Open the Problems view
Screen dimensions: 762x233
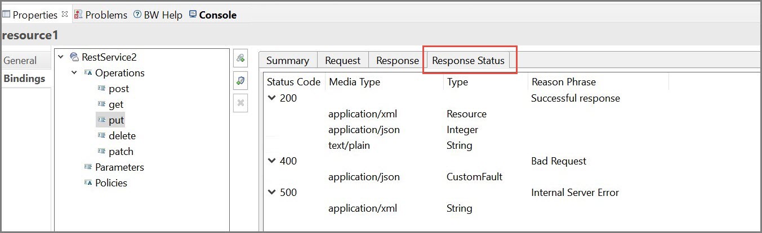101,15
